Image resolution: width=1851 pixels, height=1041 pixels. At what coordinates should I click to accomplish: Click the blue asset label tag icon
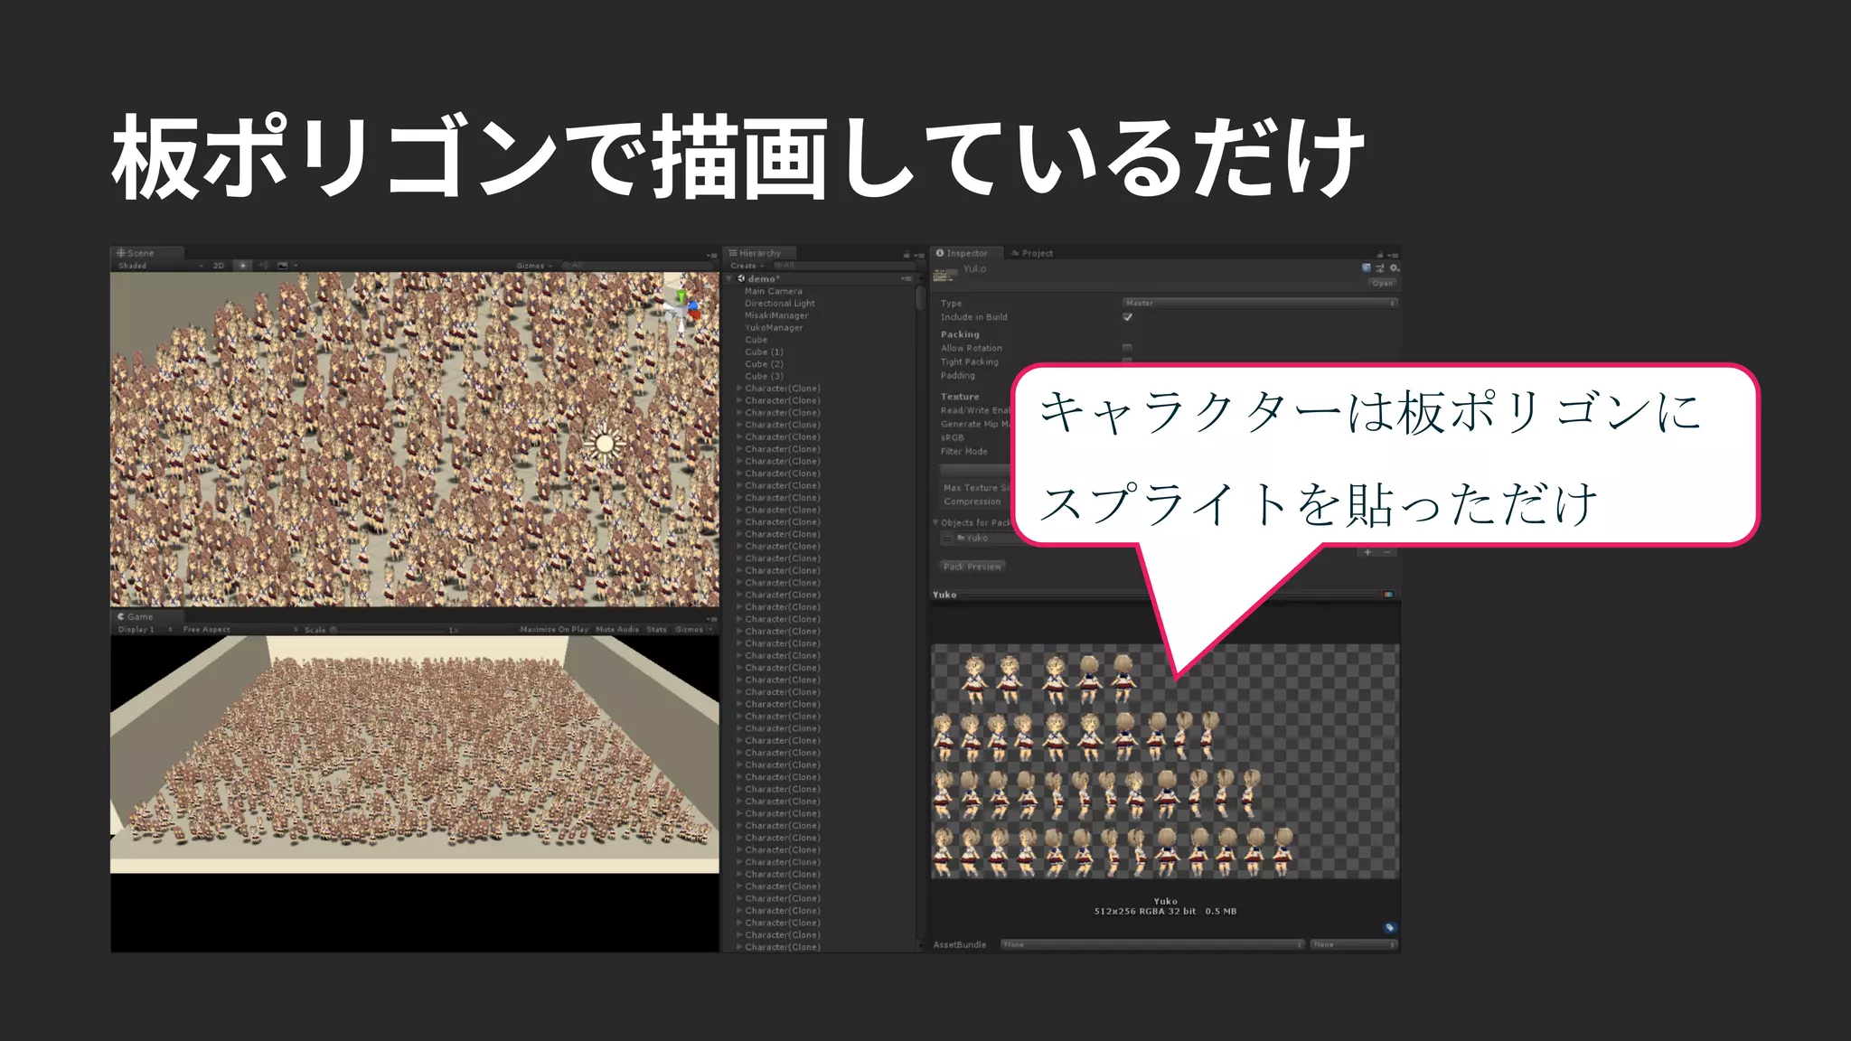click(1390, 927)
